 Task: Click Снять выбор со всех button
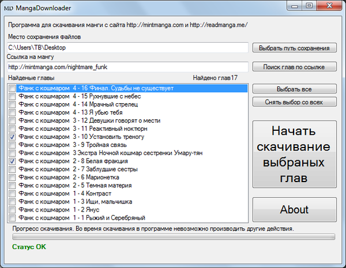(294, 102)
